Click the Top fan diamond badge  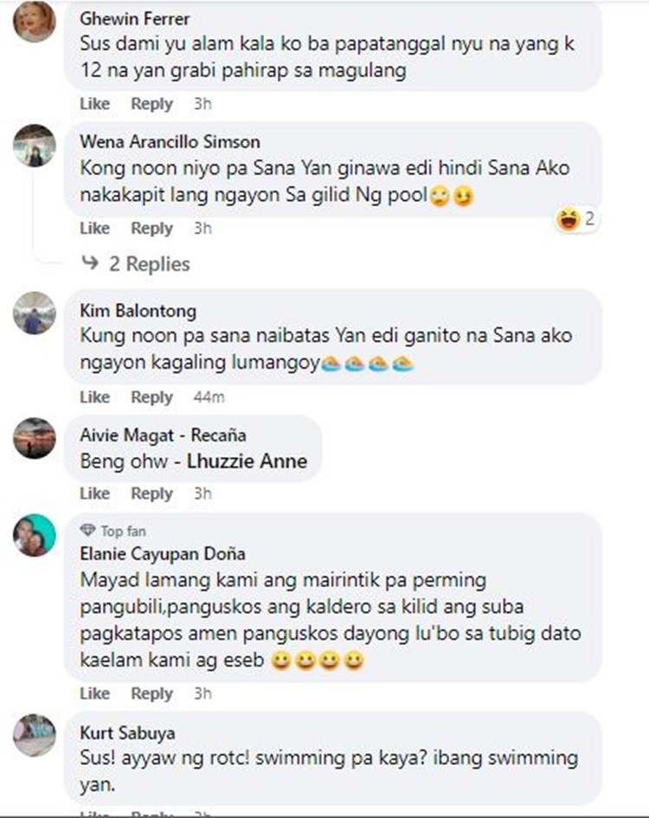(87, 531)
